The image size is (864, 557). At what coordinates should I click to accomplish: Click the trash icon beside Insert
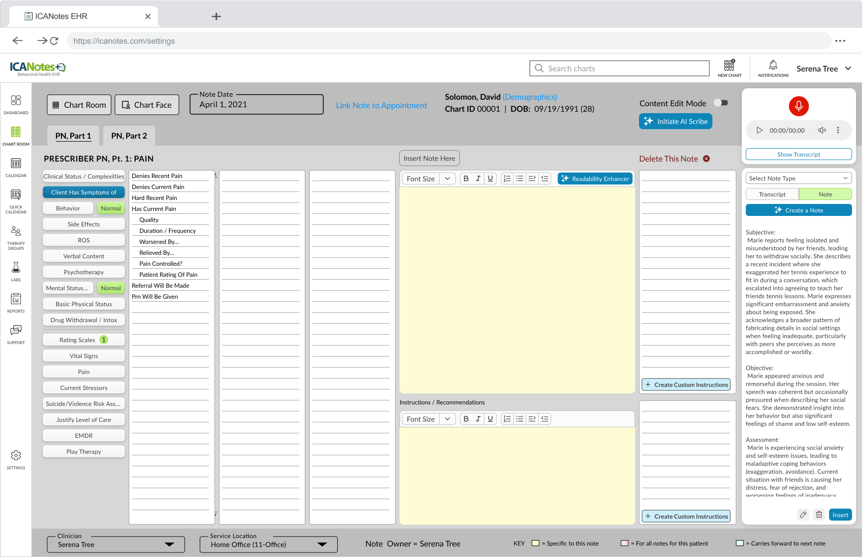coord(819,515)
